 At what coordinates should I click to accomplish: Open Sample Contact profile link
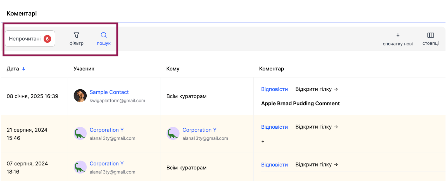[109, 92]
